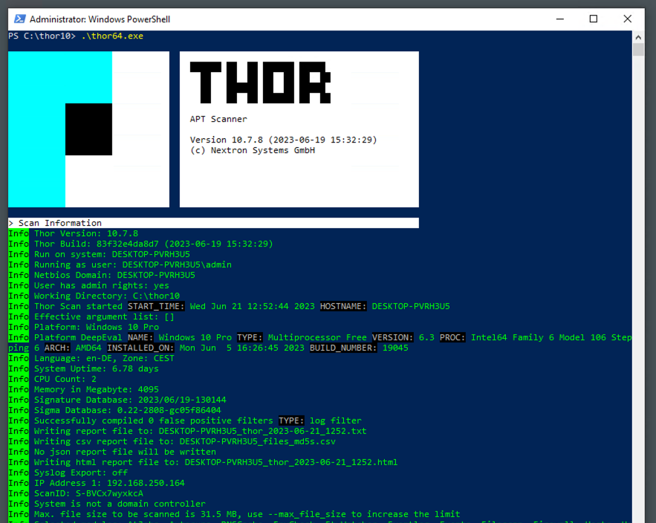656x523 pixels.
Task: Open the PowerShell window system menu icon
Action: point(19,19)
